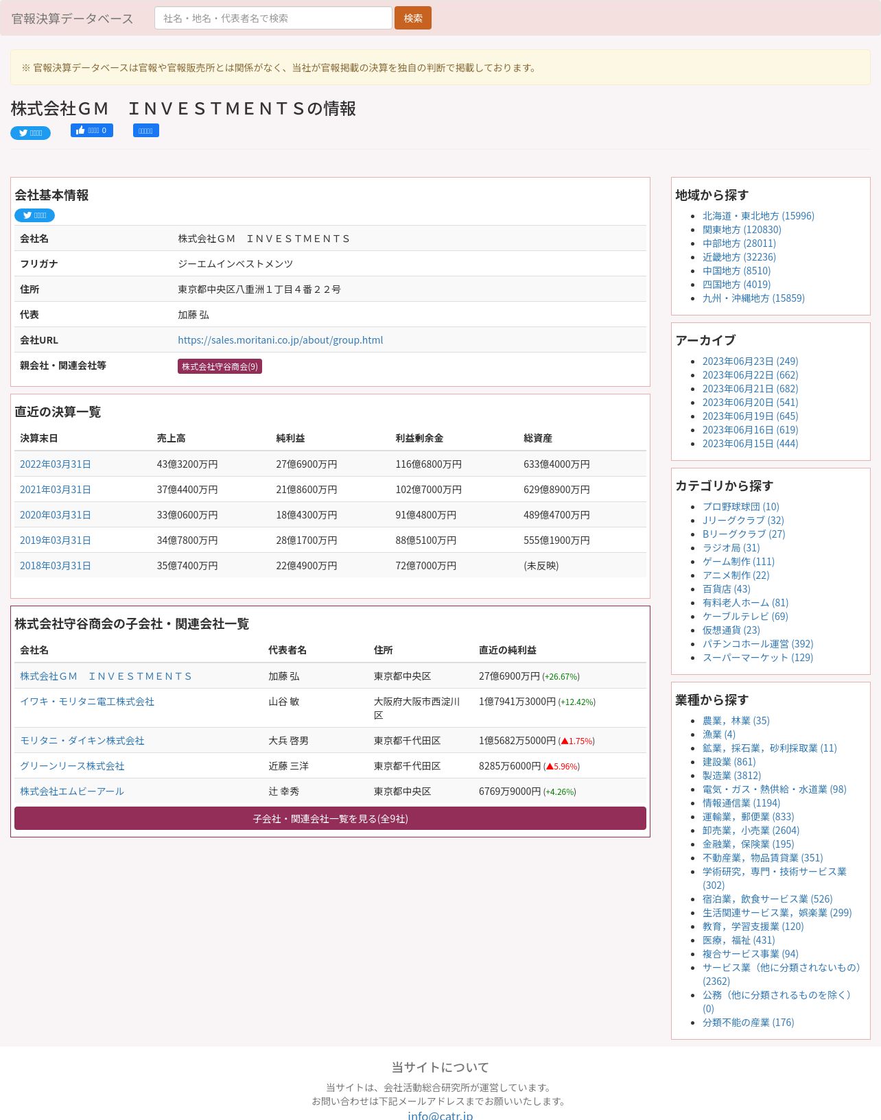Click the orange 検索 button
Viewport: 881px width, 1120px height.
(413, 19)
